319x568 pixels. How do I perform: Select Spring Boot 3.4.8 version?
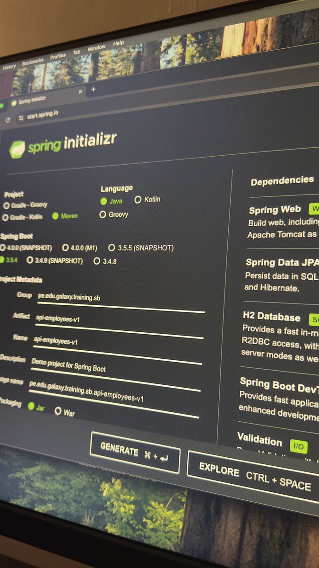pyautogui.click(x=105, y=261)
